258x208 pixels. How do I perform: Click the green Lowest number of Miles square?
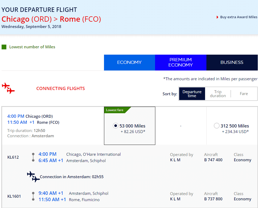4,47
